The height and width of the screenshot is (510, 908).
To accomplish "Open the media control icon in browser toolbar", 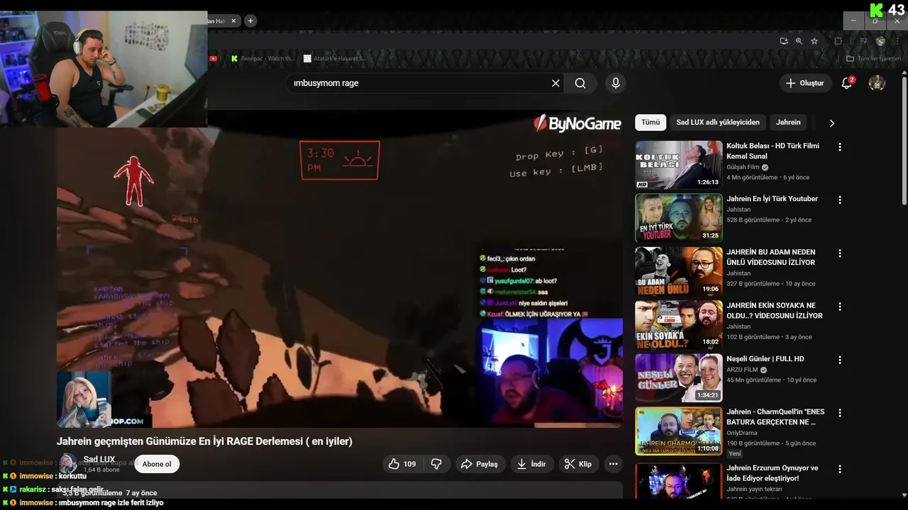I will [x=863, y=41].
